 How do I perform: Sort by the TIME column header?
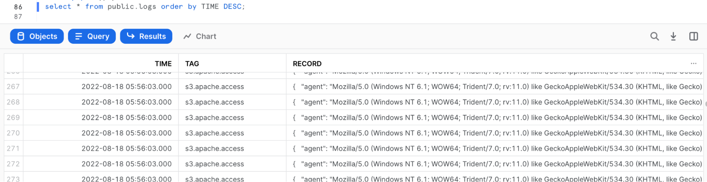(163, 64)
